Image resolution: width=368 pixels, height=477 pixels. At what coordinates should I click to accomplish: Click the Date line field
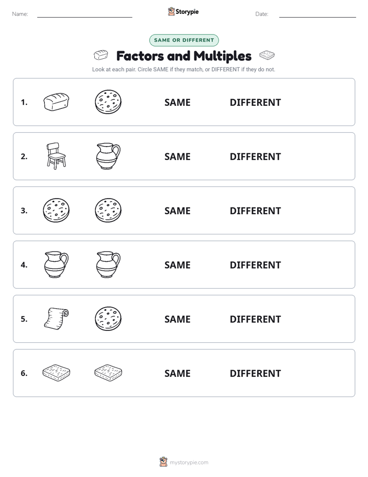pos(317,14)
